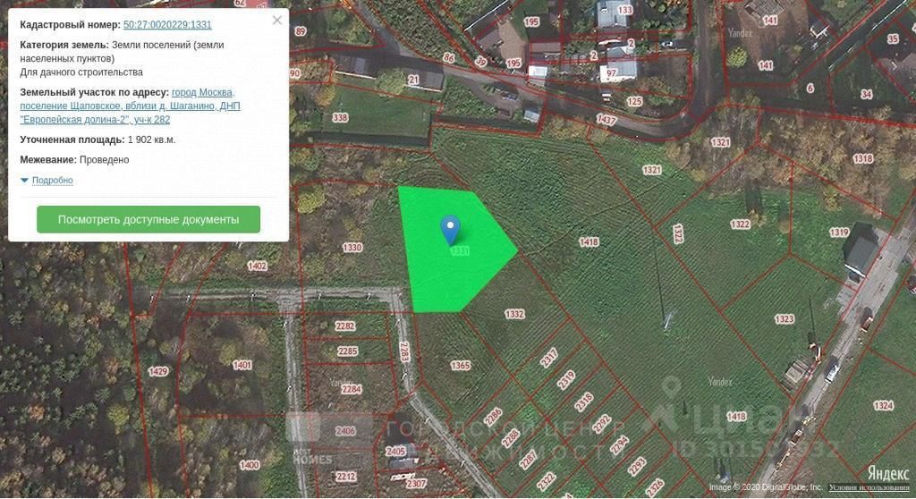Select parcel label 338
Screen dimensions: 916x499
point(340,117)
